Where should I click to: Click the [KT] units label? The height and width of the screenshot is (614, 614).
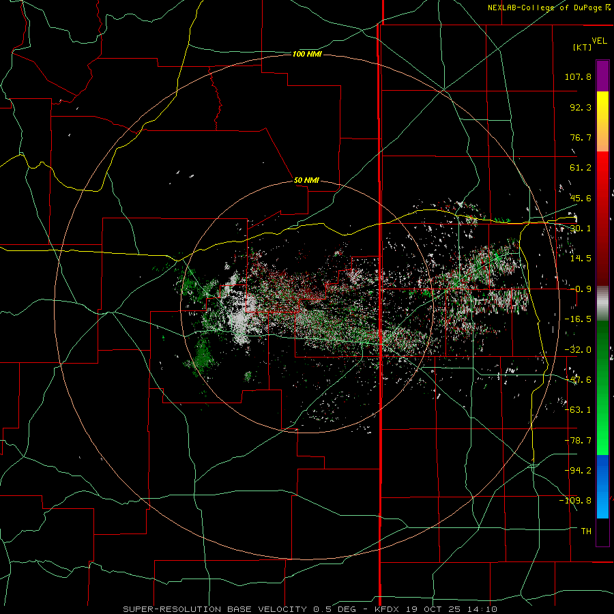583,47
